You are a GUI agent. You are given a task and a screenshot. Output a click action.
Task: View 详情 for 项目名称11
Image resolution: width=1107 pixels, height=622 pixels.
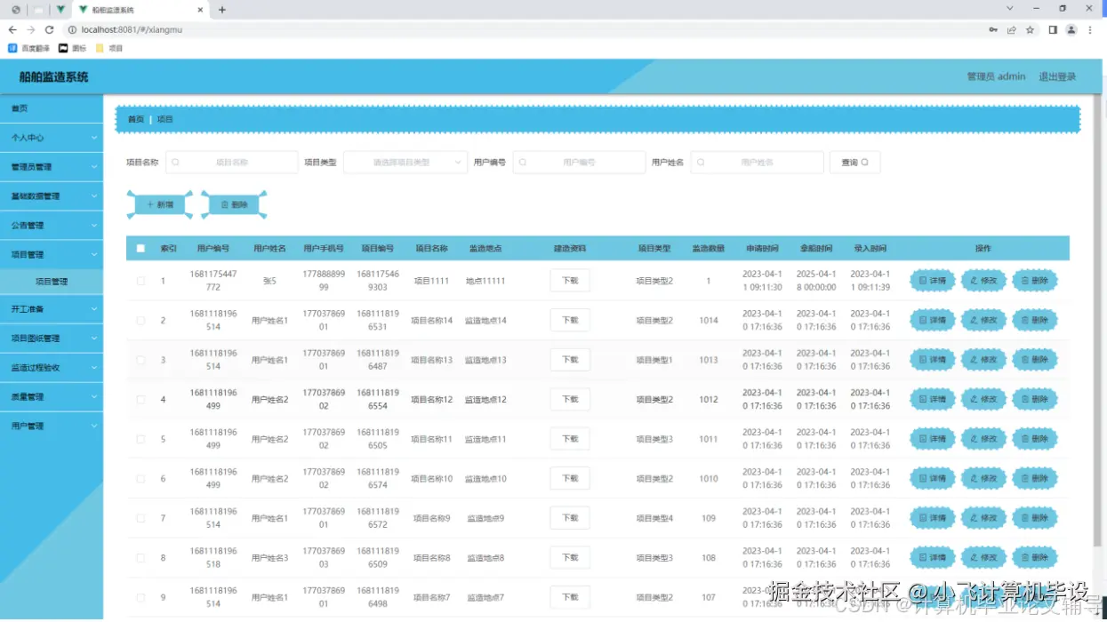pyautogui.click(x=932, y=439)
